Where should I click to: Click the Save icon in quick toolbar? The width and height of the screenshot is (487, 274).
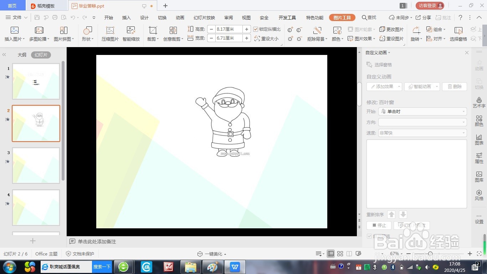click(x=37, y=17)
